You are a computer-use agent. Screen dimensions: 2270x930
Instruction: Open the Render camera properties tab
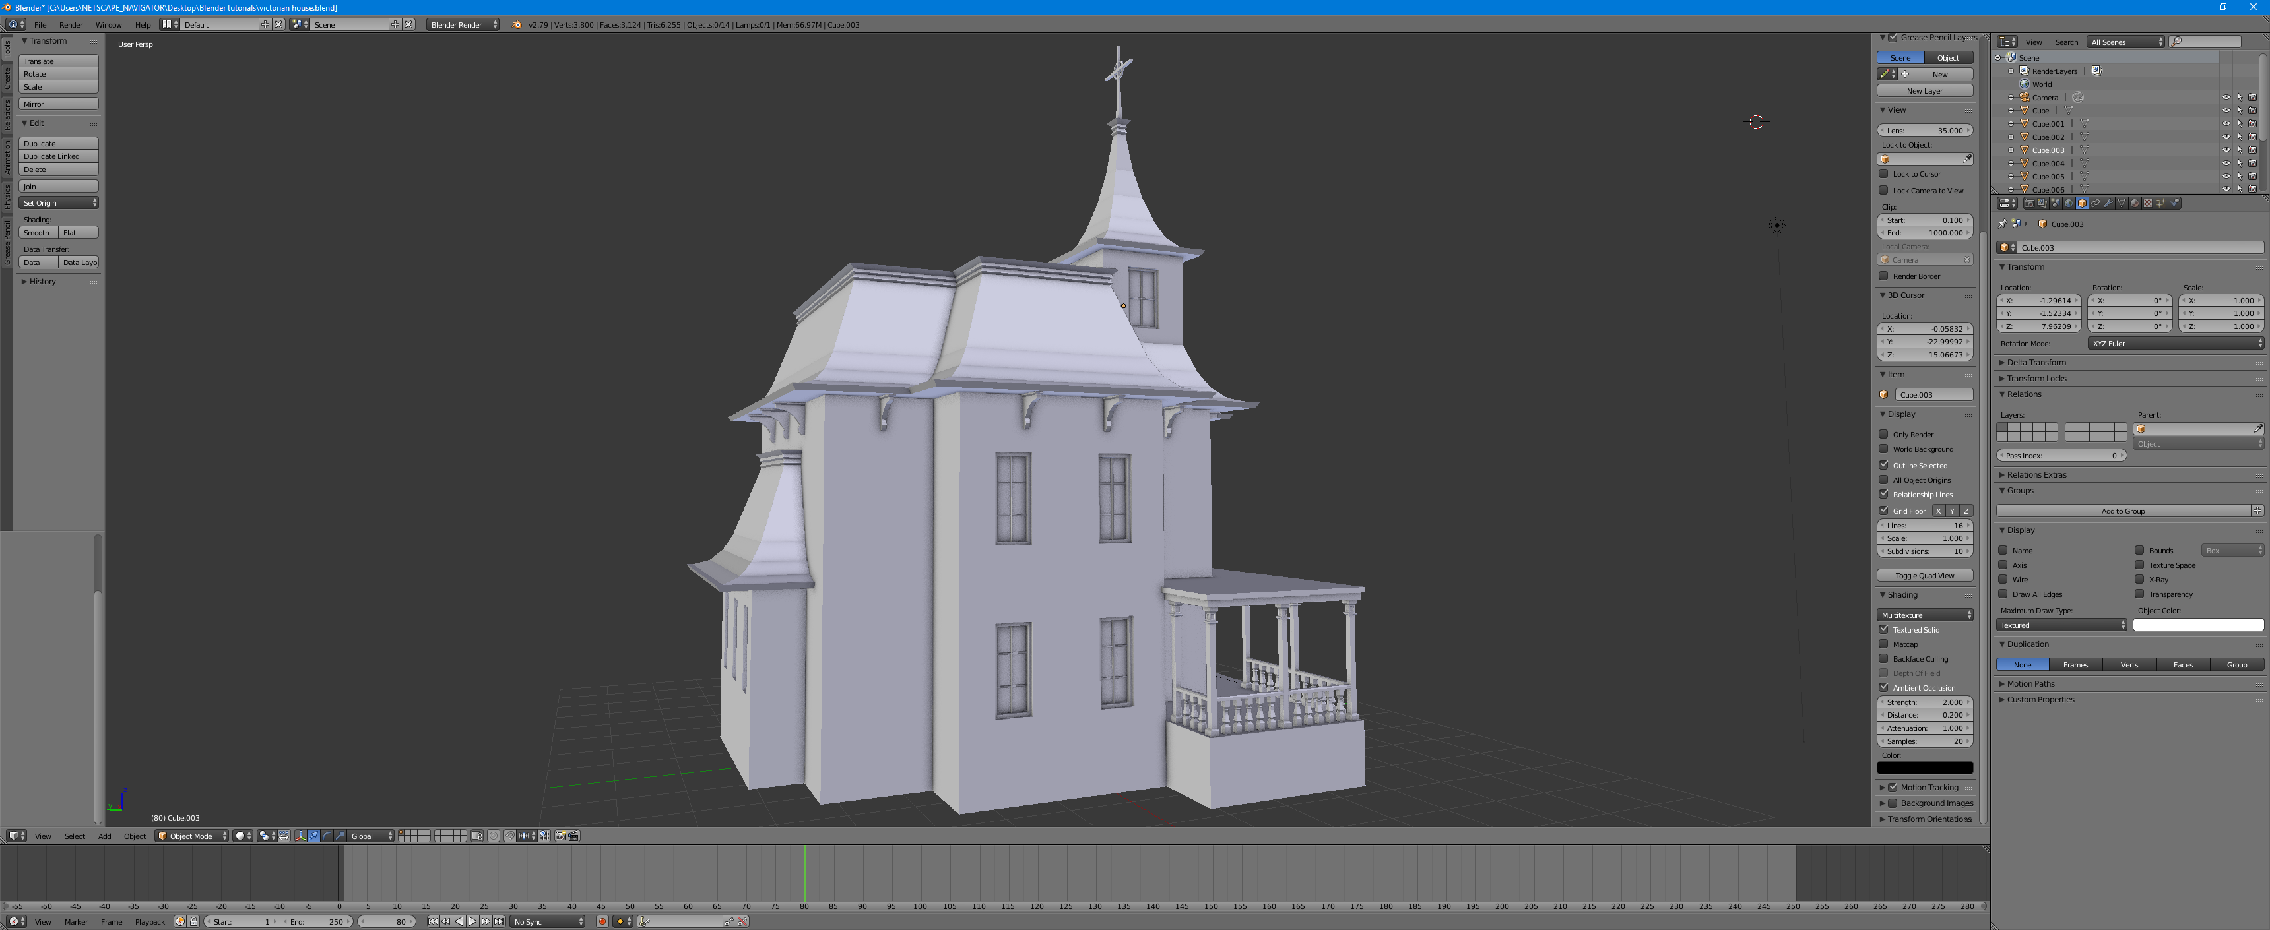[2029, 203]
